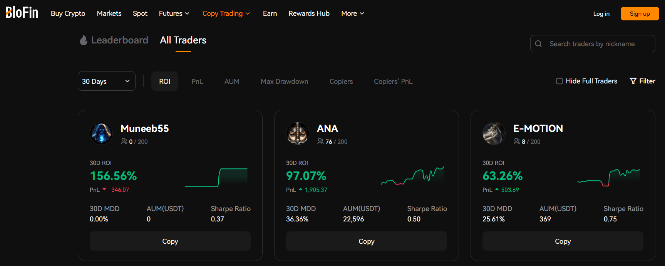Click the search magnifier icon
Viewport: 665px width, 266px height.
(538, 44)
